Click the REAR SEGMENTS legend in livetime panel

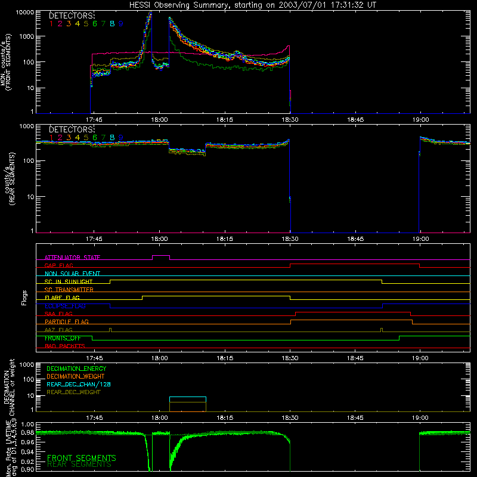[x=79, y=464]
